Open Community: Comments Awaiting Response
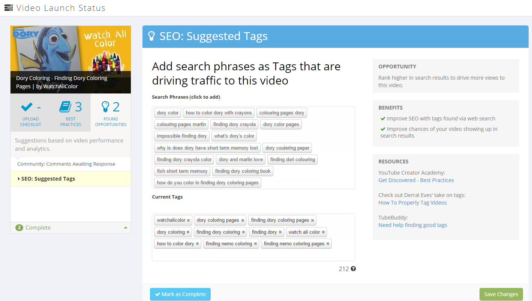The height and width of the screenshot is (301, 532). coord(66,164)
